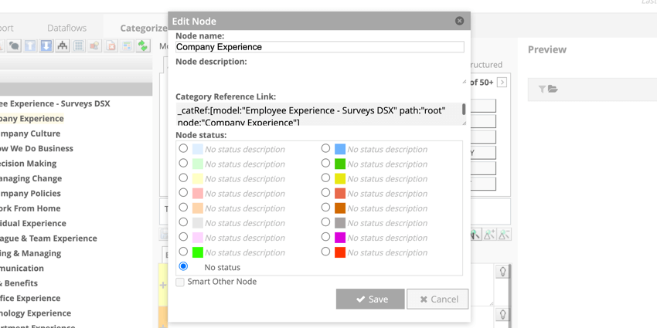This screenshot has height=328, width=657.
Task: Click the filter funnel icon in Preview
Action: pyautogui.click(x=542, y=90)
